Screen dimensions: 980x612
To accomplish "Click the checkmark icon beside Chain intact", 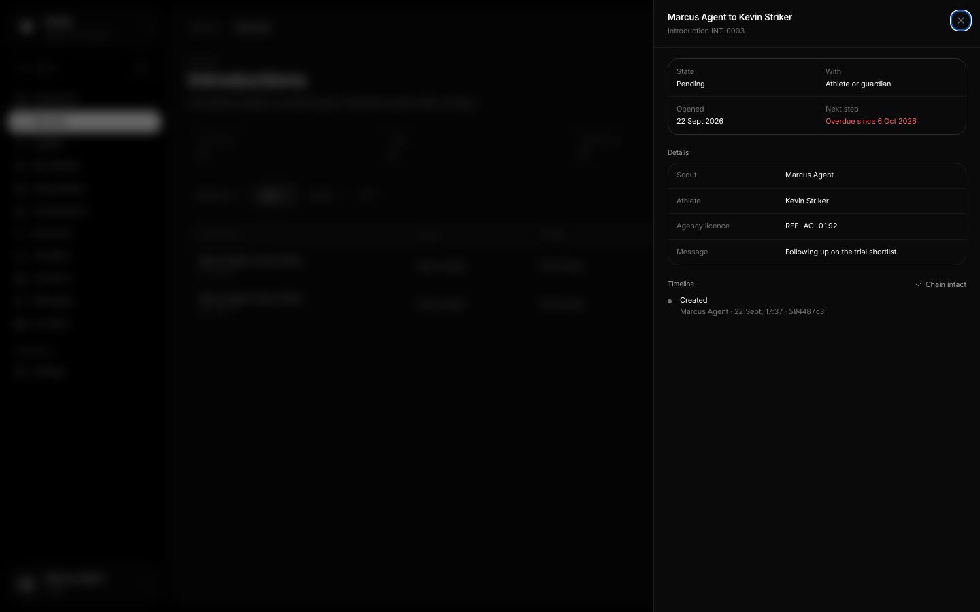I will point(918,284).
